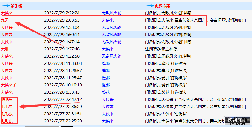Open victim 大侠来 in the 22:36:29 row
Screen dimensions: 252x127
point(108,107)
